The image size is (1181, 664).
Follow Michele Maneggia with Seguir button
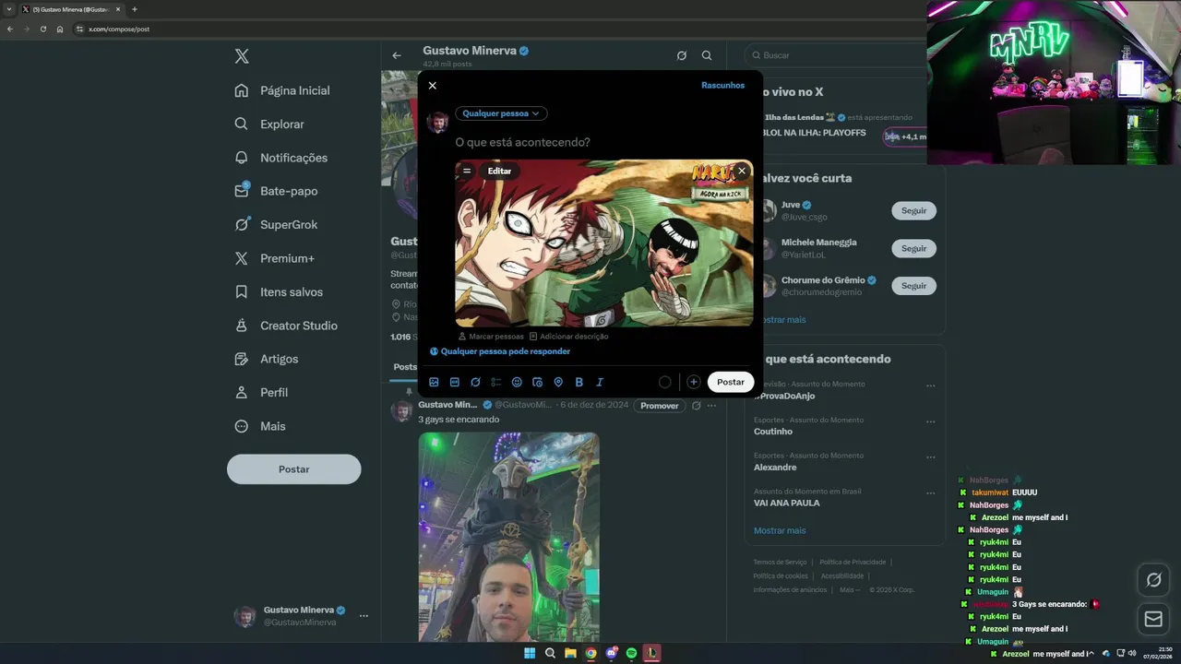point(913,248)
